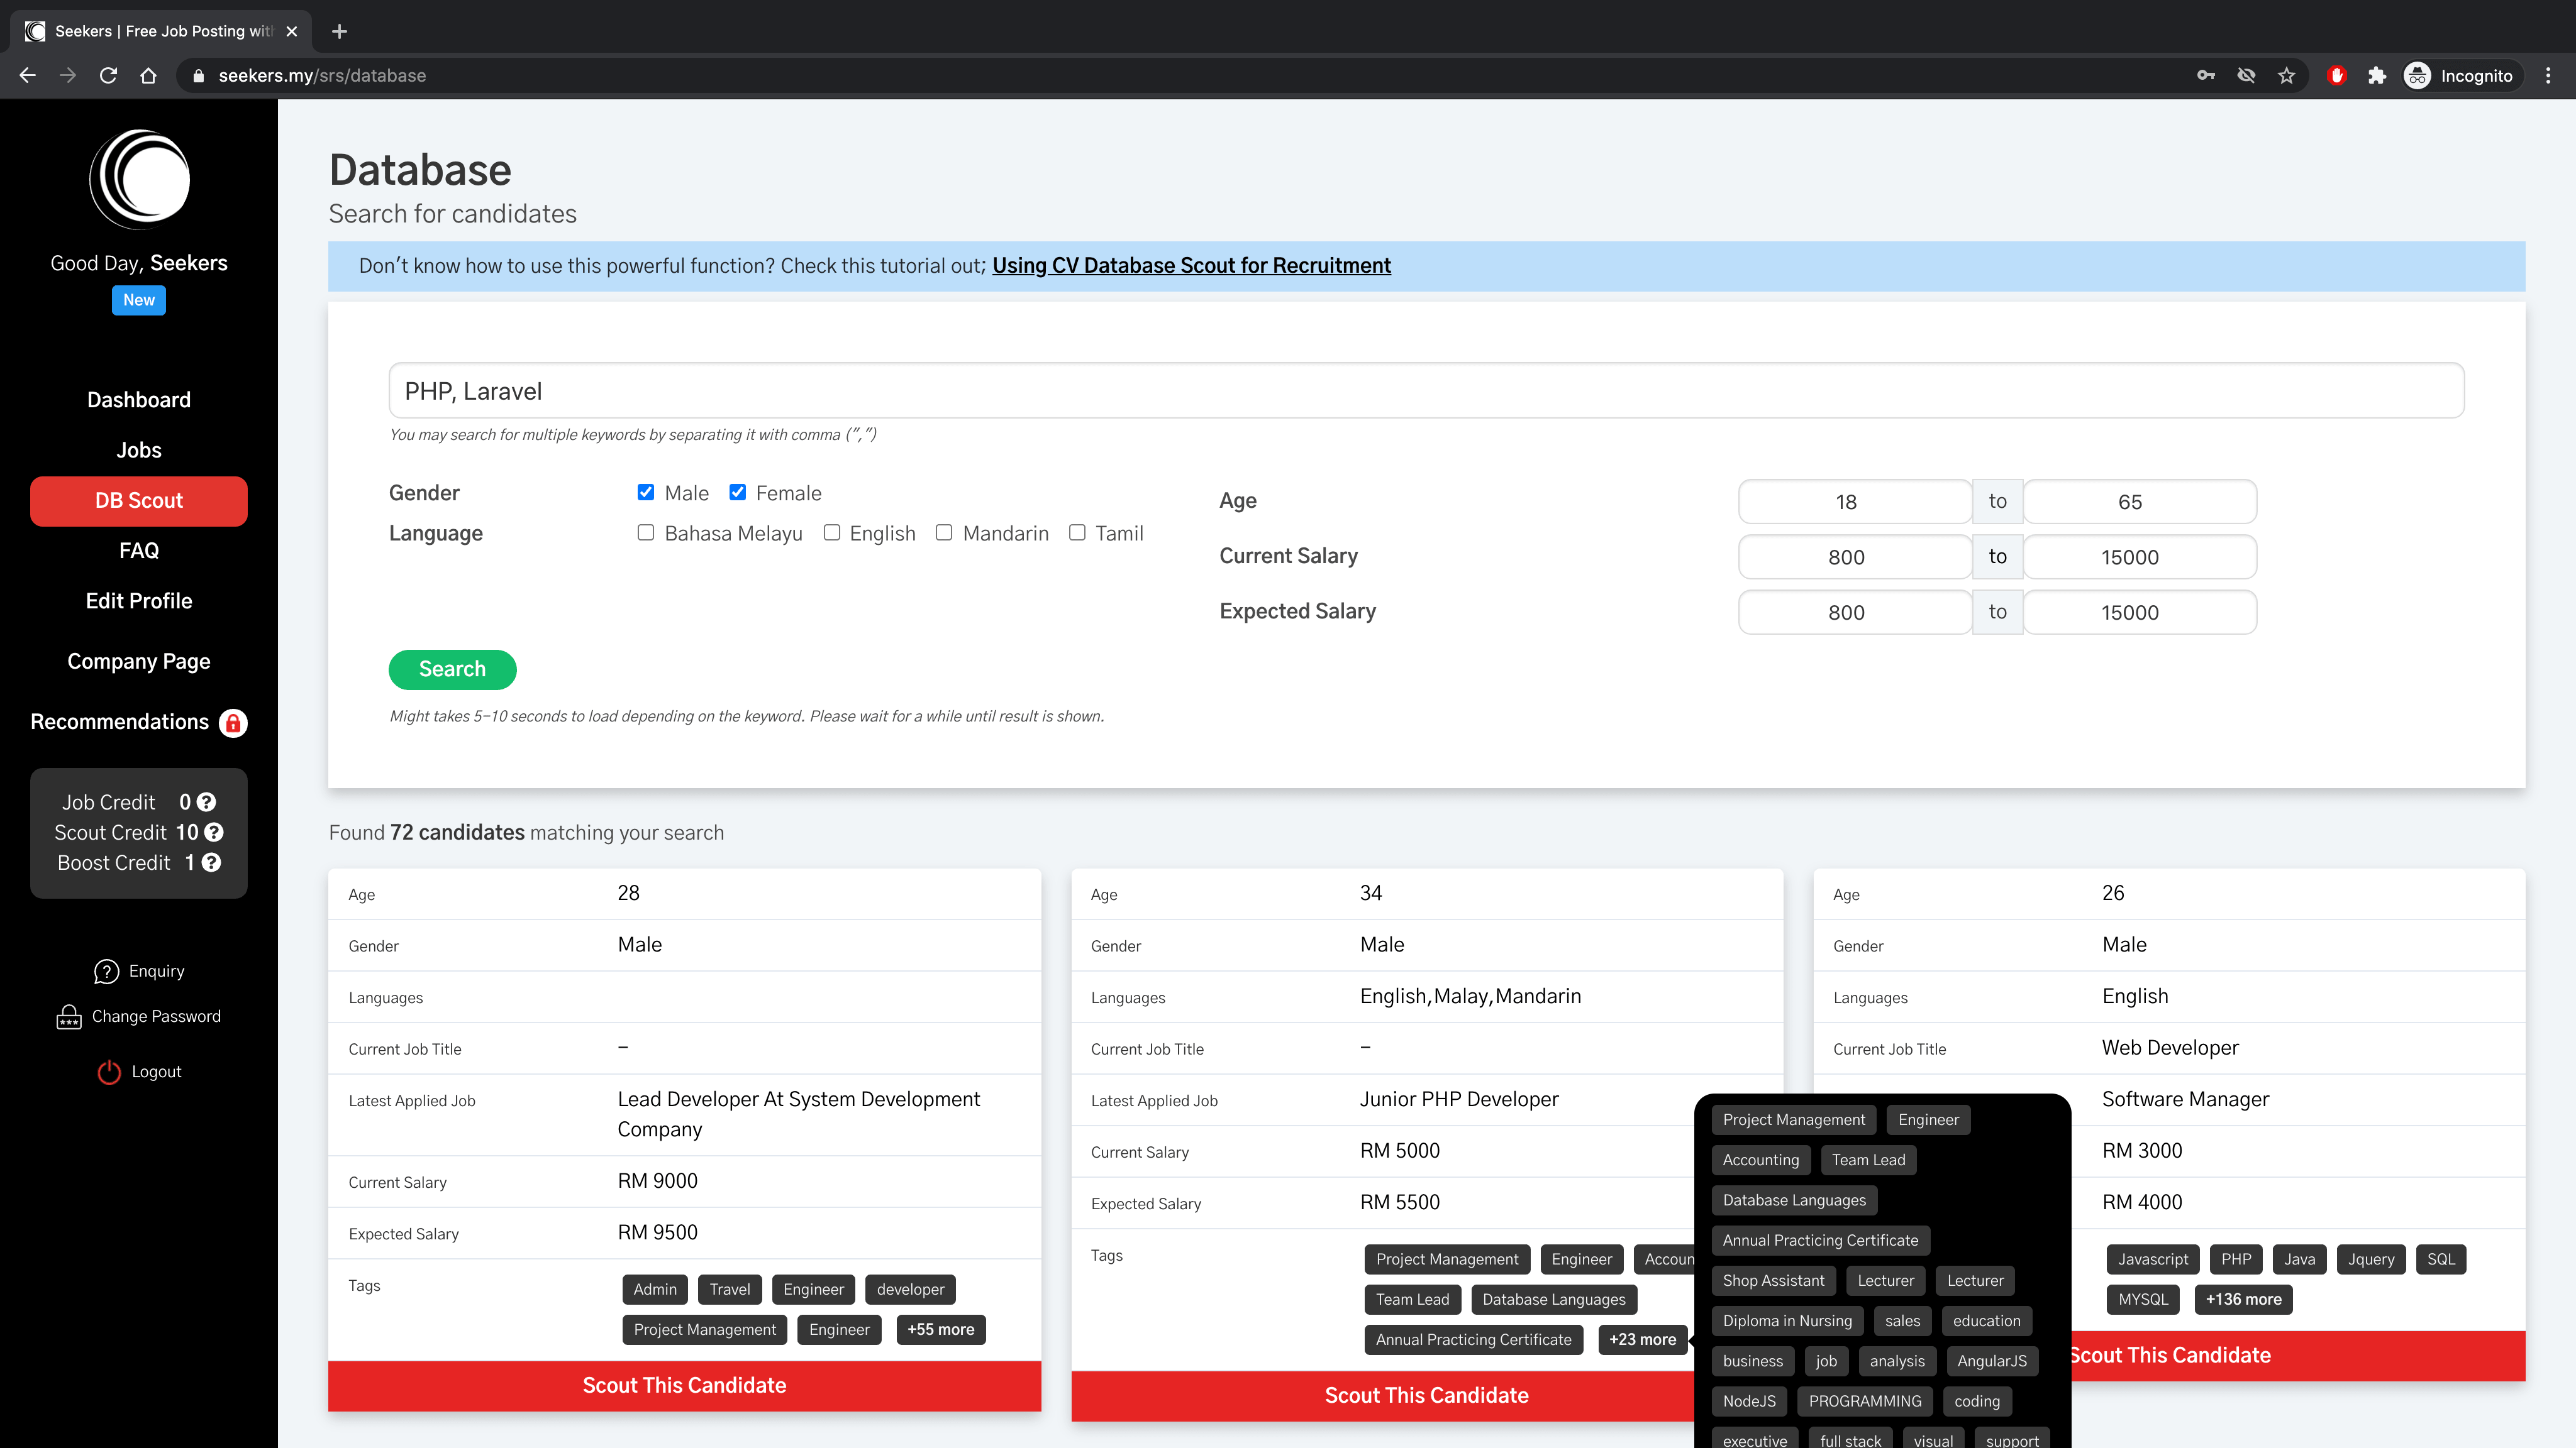Tick the Bahasa Melayu language checkbox
This screenshot has height=1448, width=2576.
[646, 533]
